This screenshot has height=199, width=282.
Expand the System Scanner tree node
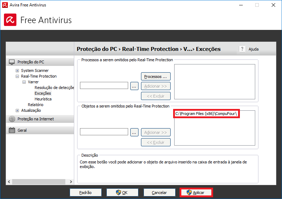tap(17, 70)
